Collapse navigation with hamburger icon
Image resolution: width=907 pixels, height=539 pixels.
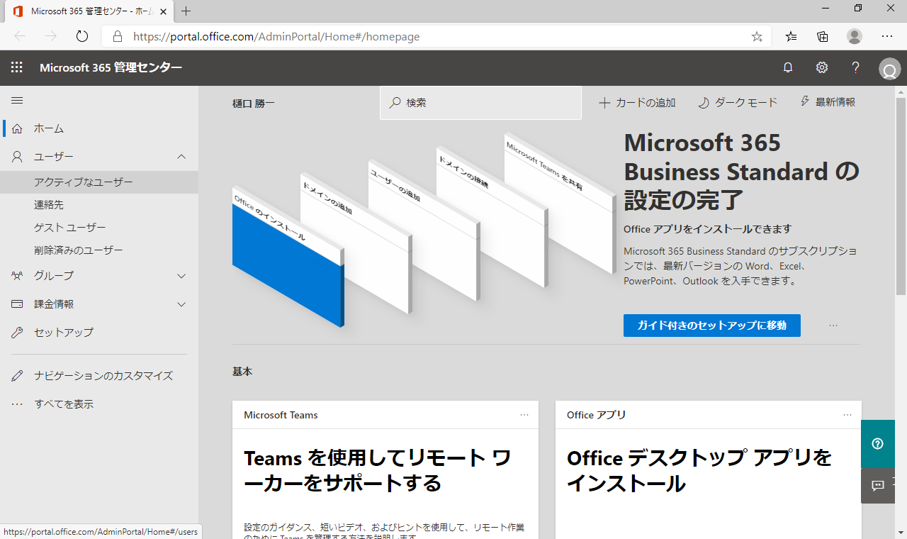coord(17,101)
